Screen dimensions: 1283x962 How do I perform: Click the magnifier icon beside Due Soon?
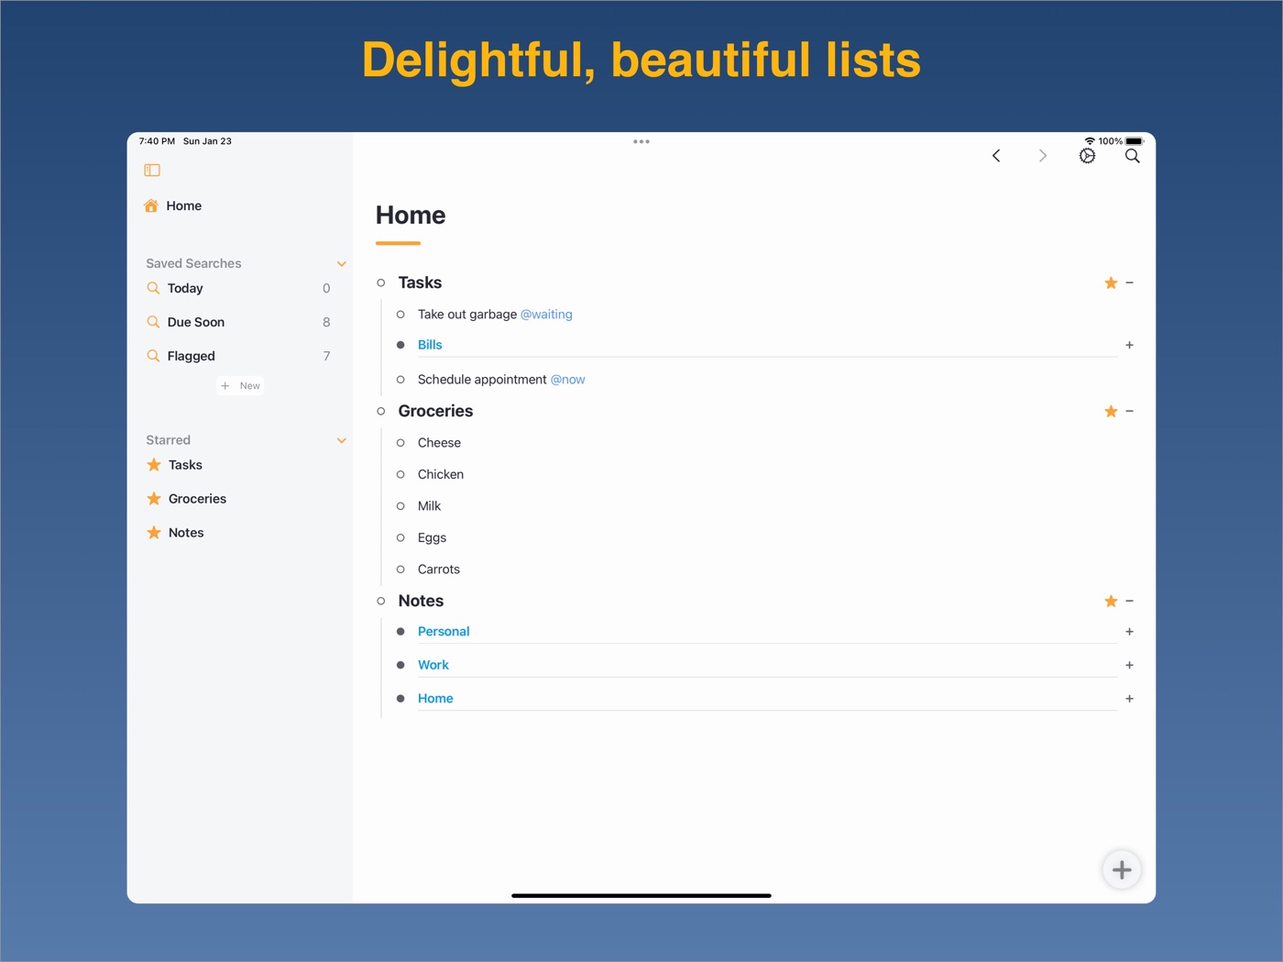click(153, 322)
